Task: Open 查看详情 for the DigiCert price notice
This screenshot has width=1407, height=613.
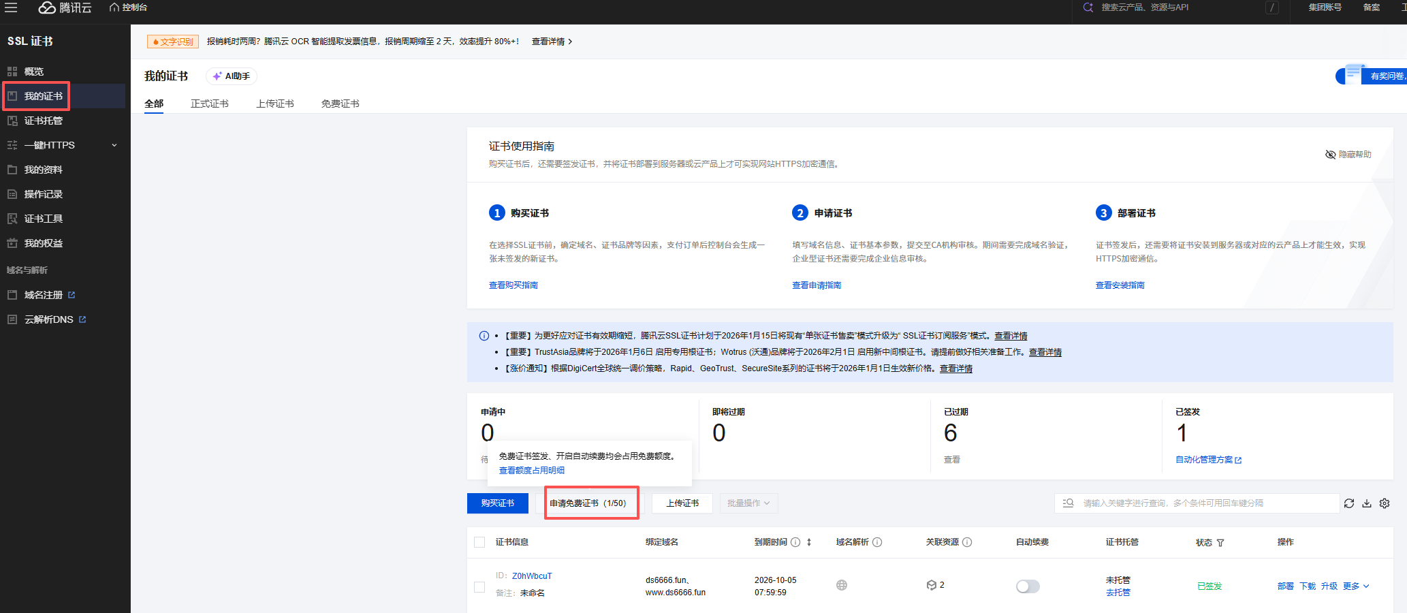Action: pyautogui.click(x=956, y=368)
